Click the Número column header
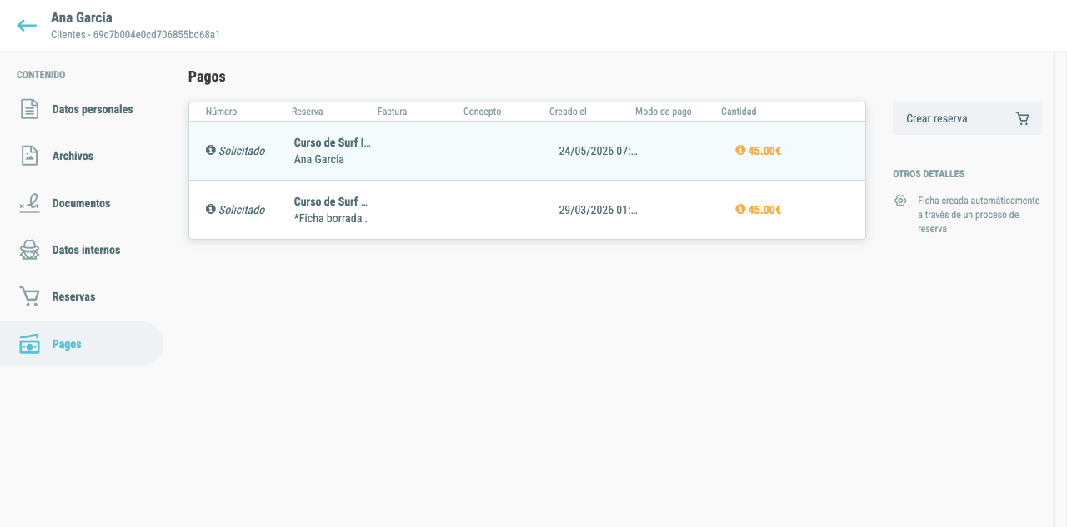The height and width of the screenshot is (527, 1067). point(221,112)
